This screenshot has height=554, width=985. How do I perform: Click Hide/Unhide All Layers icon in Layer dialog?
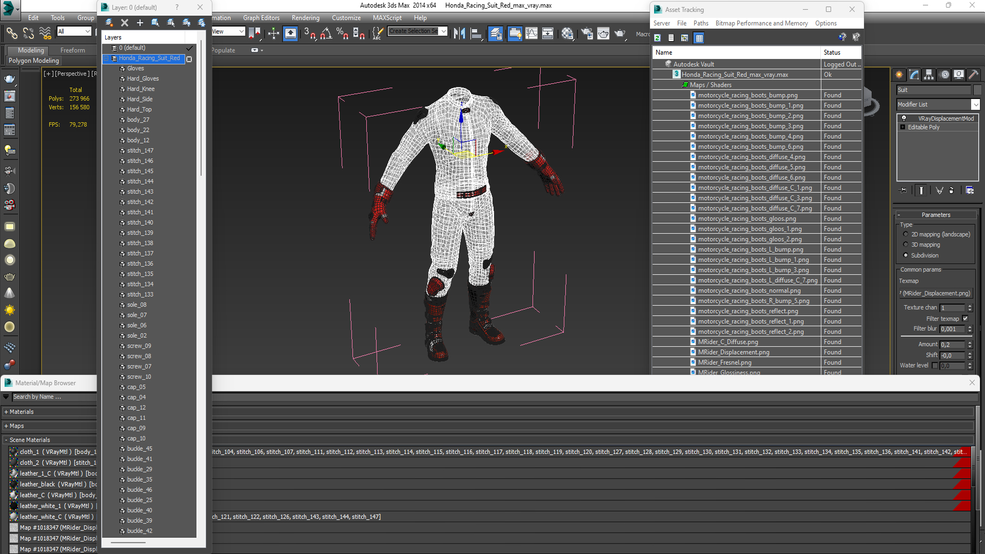186,23
